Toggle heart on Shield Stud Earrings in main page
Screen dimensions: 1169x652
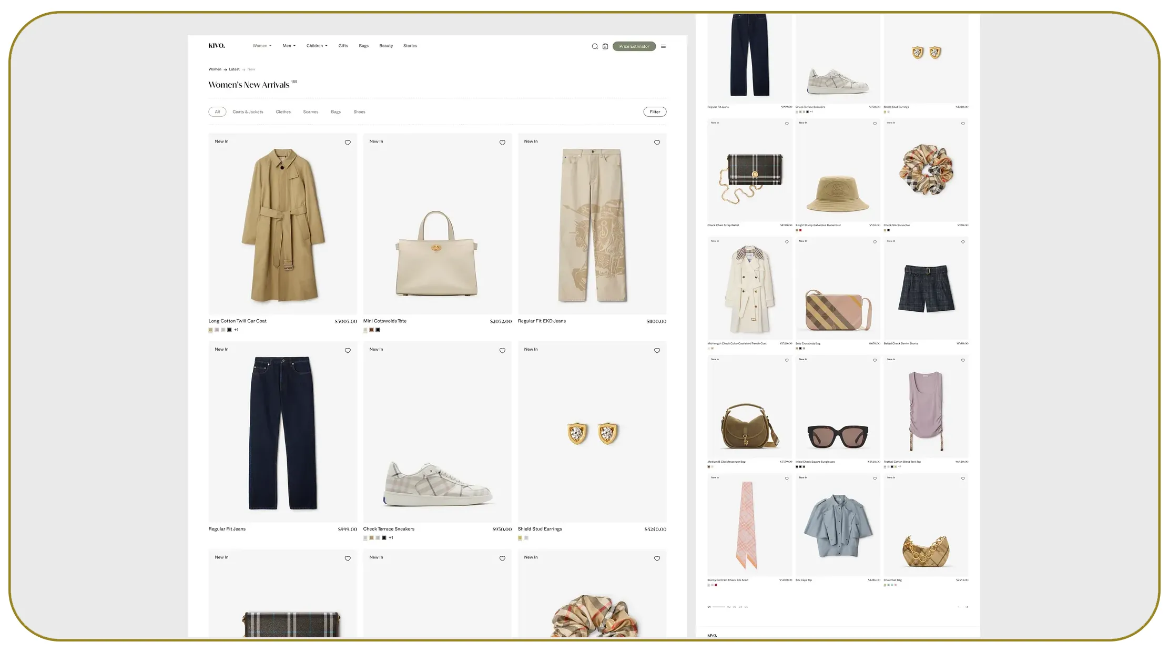tap(657, 351)
